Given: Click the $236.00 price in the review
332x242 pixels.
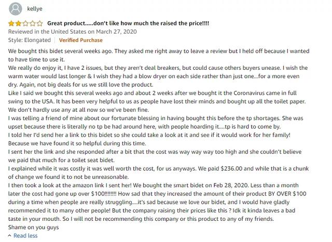Looking at the screenshot, I should (231, 169).
